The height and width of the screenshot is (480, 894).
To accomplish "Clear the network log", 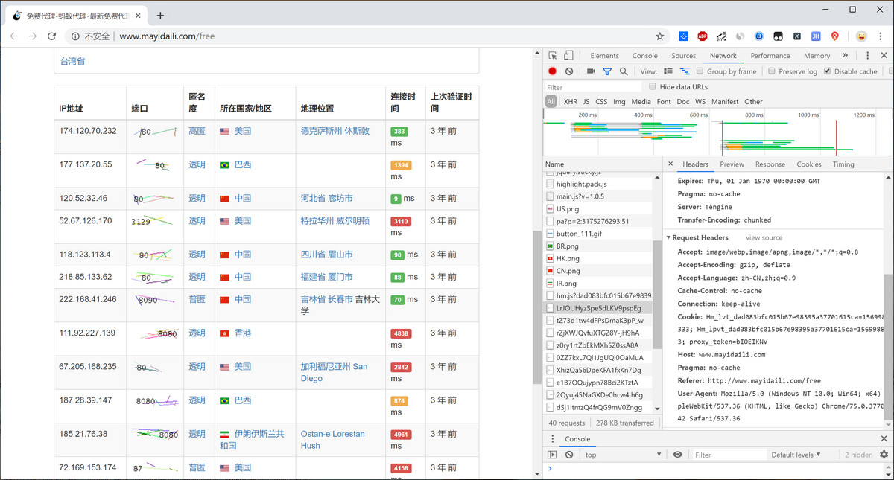I will coord(569,71).
